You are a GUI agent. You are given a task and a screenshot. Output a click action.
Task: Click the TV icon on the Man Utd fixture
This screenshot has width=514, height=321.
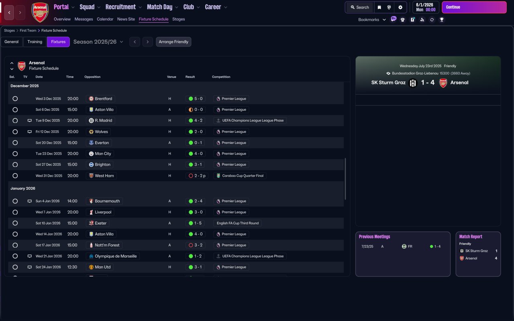[29, 267]
